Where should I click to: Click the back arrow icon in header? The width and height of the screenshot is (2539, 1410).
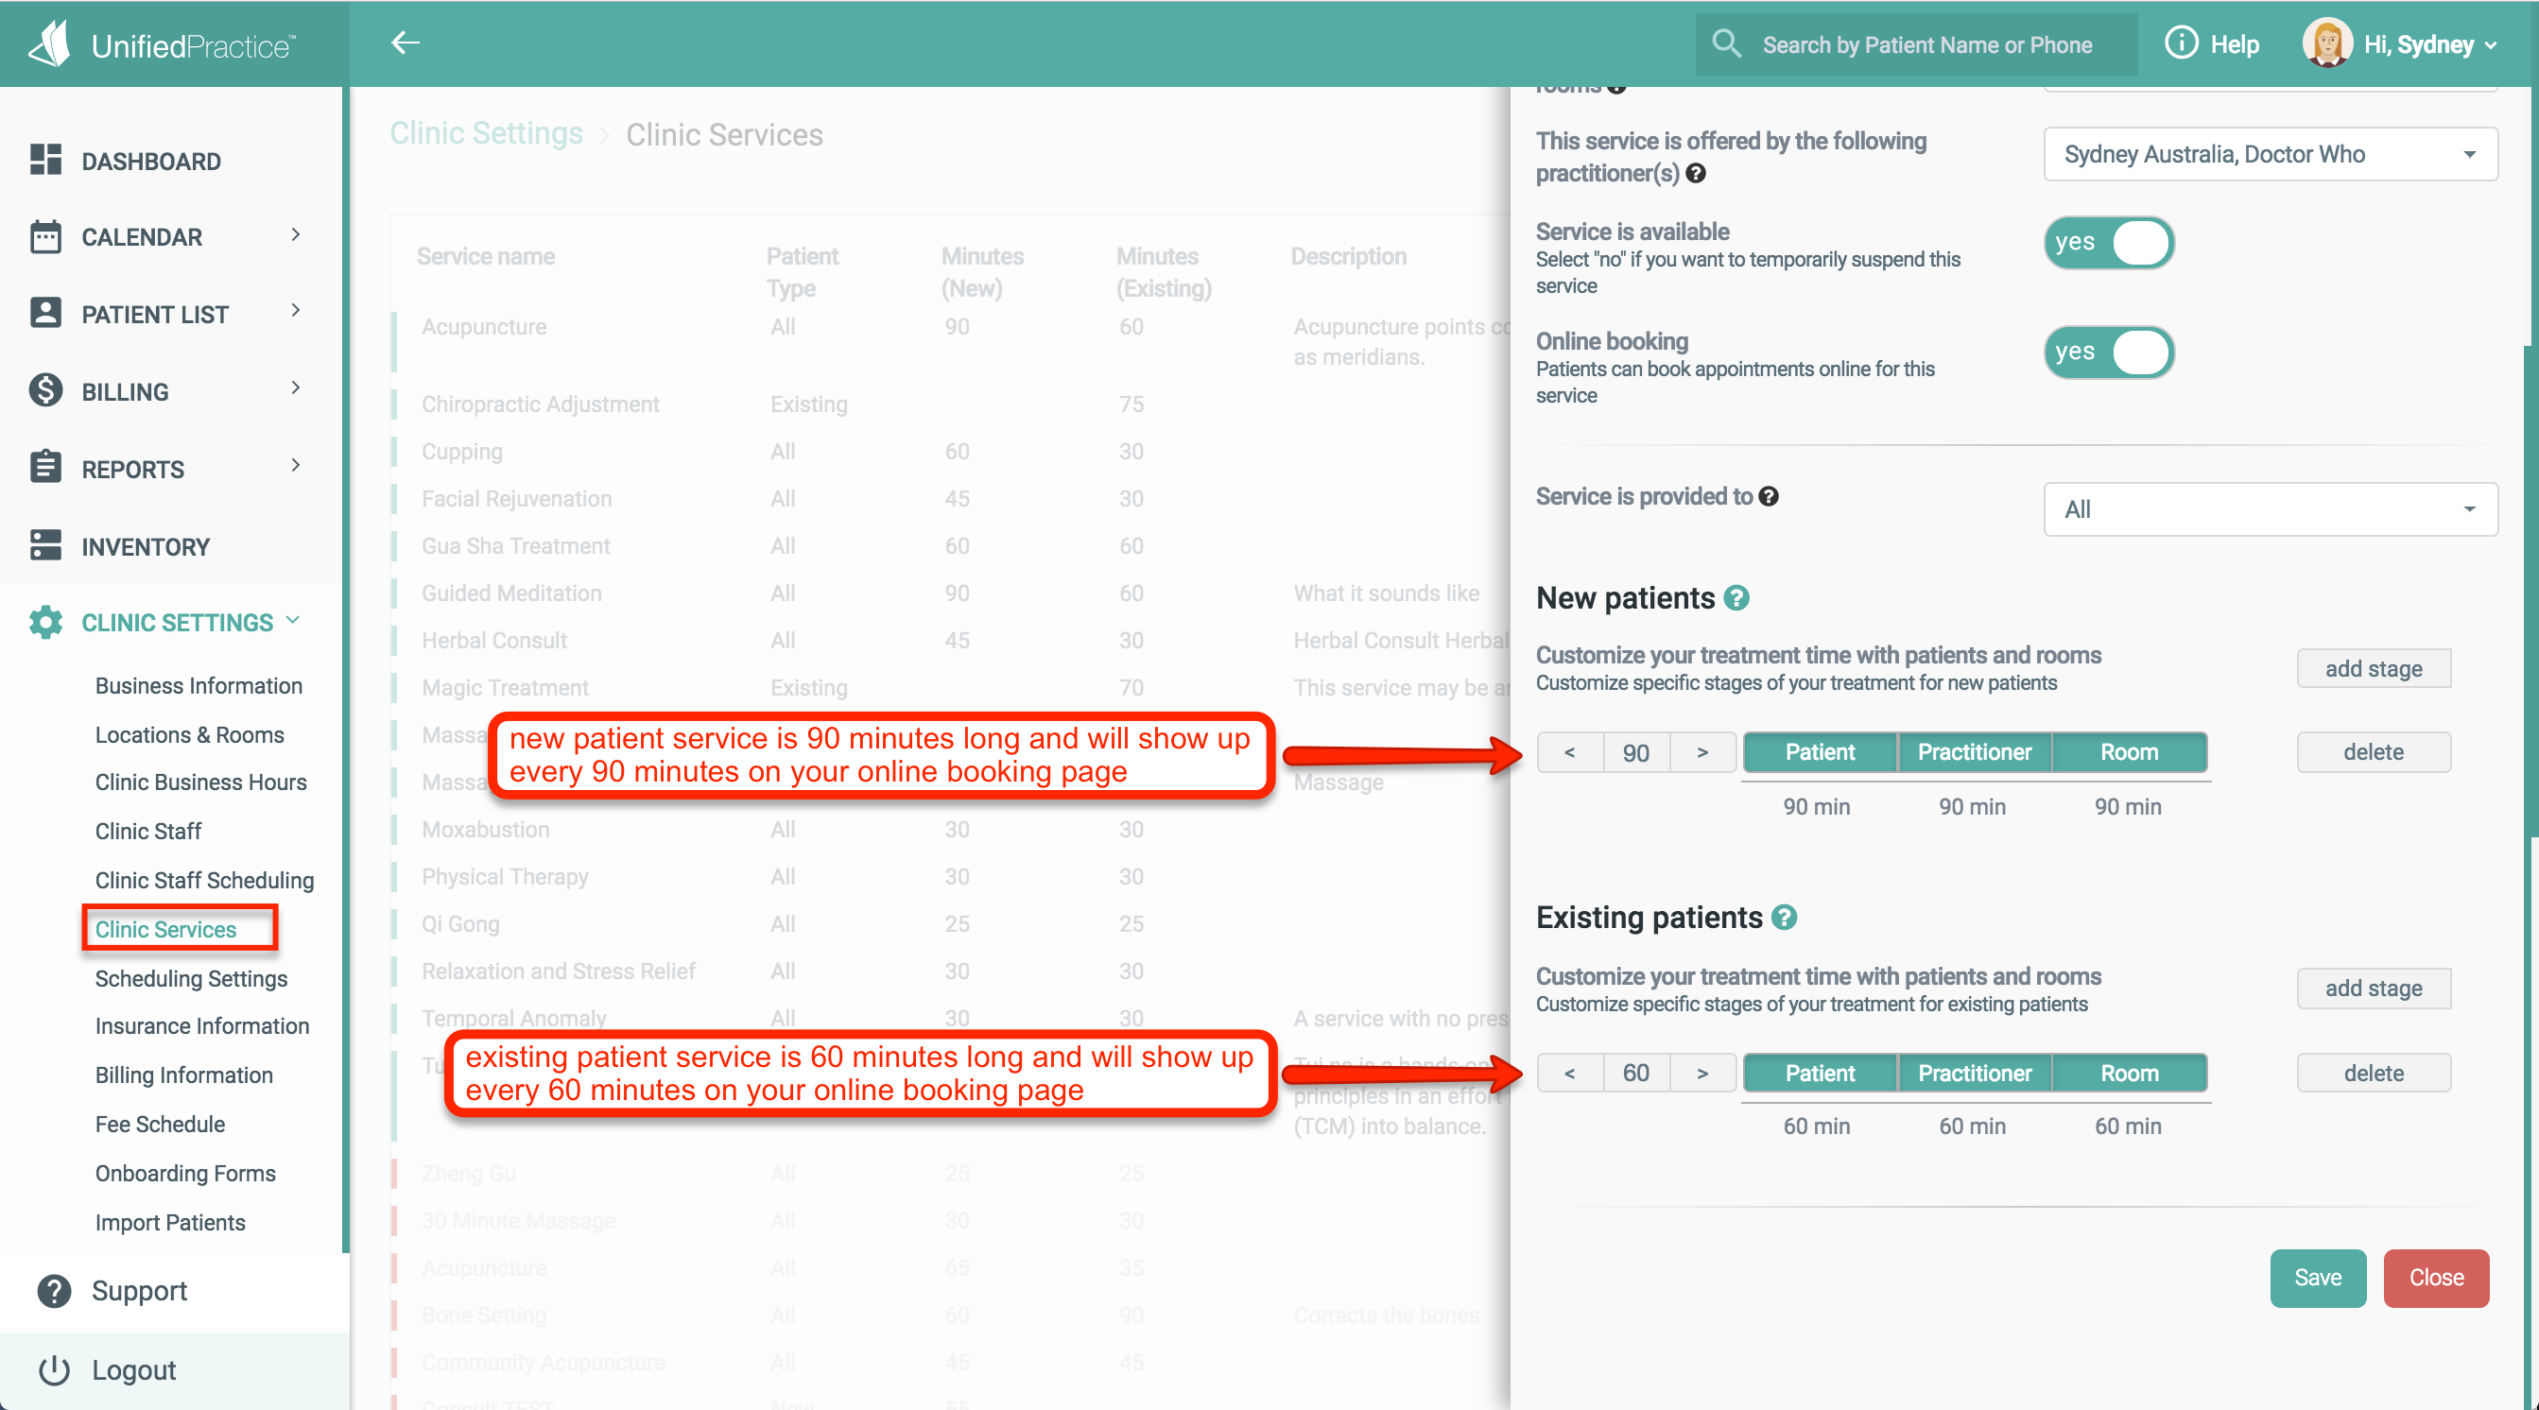[x=406, y=43]
